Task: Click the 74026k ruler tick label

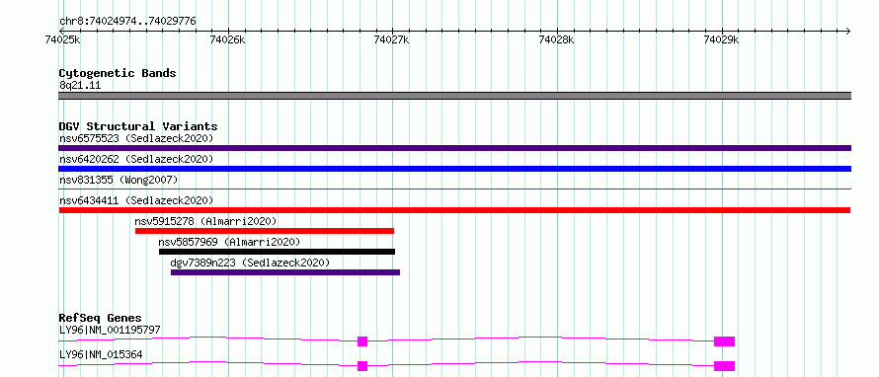Action: click(227, 39)
